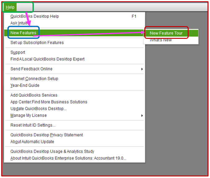Expand Manage My License submenu arrow
Viewport: 210px width, 178px height.
point(142,116)
